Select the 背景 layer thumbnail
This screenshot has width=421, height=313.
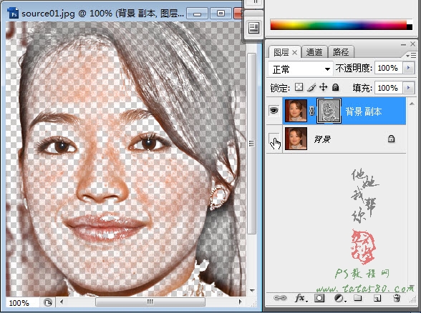tap(296, 139)
